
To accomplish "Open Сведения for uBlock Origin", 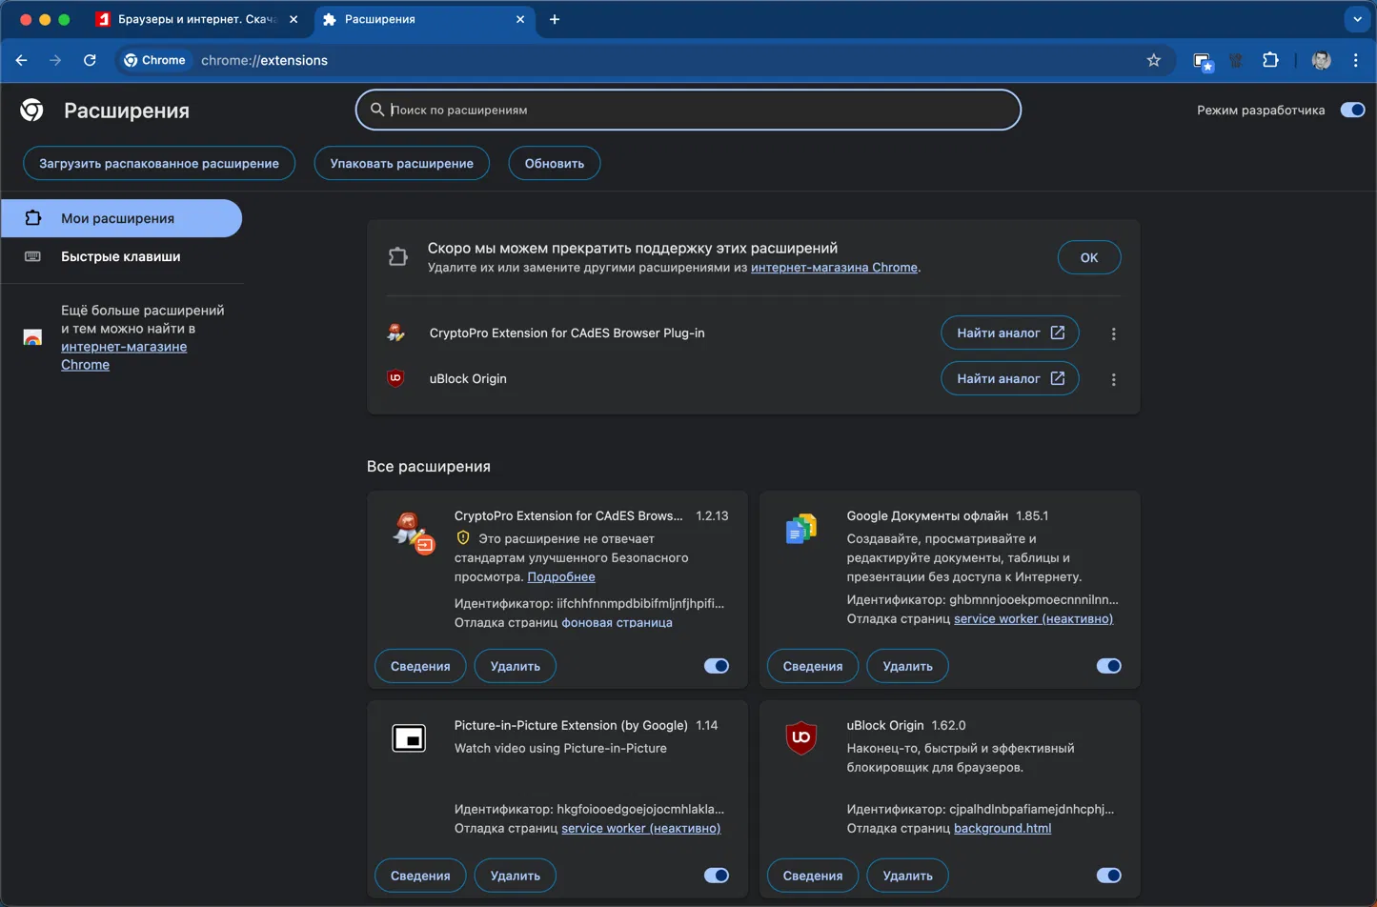I will point(813,876).
